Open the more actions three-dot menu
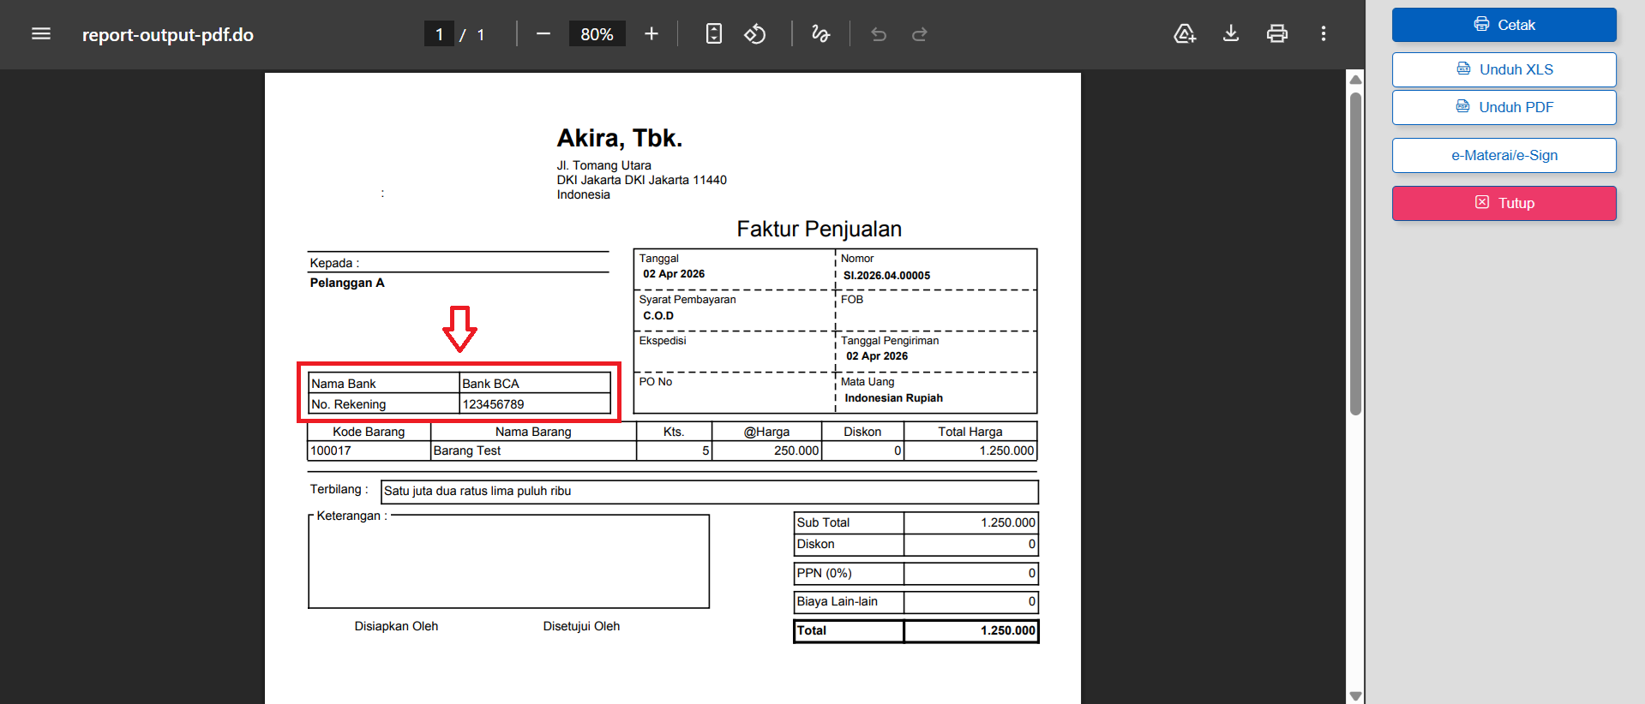This screenshot has height=704, width=1645. pos(1324,34)
